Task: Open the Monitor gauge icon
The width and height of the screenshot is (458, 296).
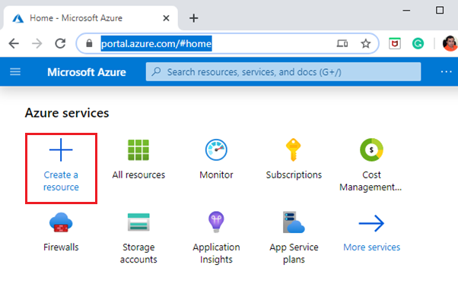Action: tap(216, 150)
